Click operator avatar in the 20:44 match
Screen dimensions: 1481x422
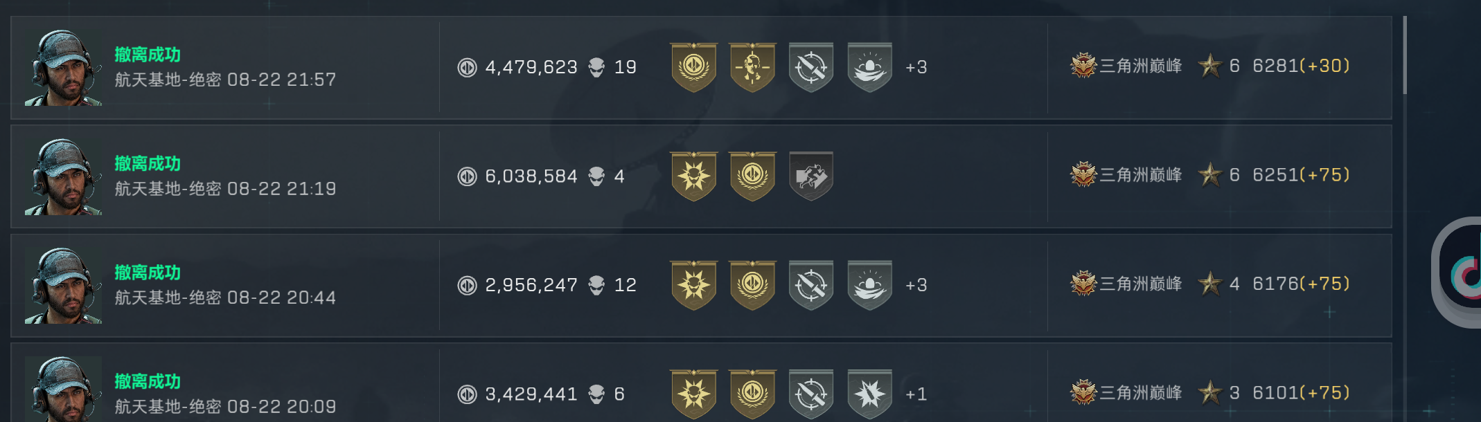coord(63,285)
